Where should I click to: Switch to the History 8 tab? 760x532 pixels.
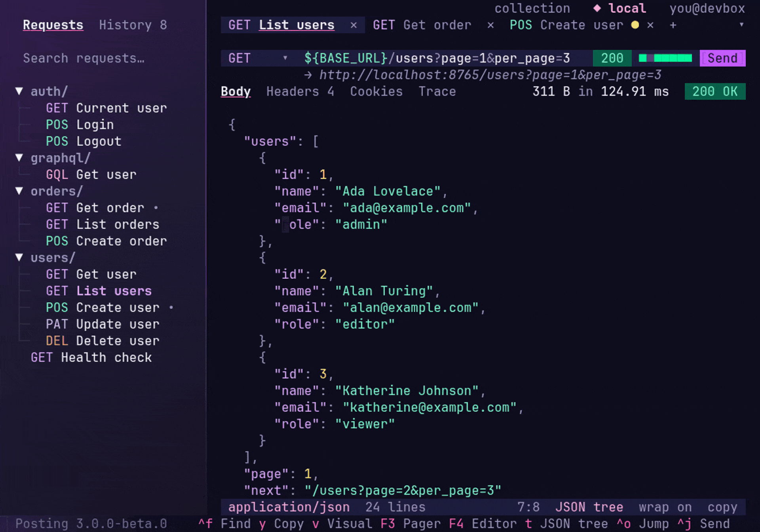coord(133,25)
